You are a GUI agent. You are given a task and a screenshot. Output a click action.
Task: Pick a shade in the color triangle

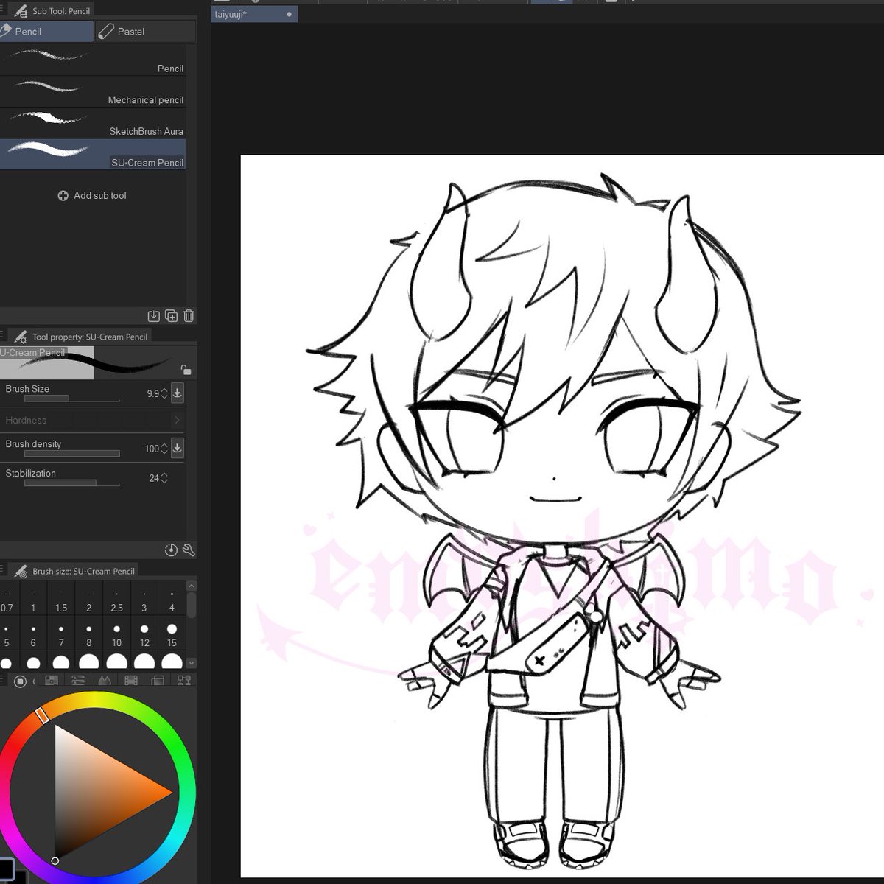(x=96, y=792)
